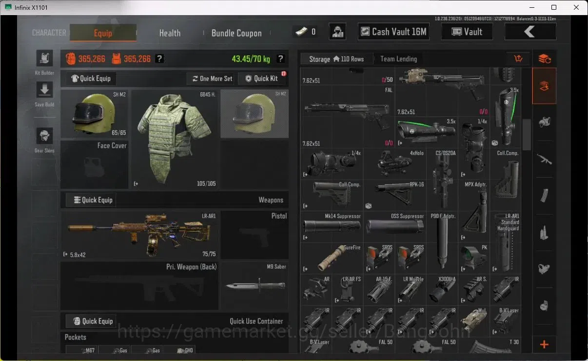Select the 6B45 H. body armor
The height and width of the screenshot is (361, 588).
pos(175,139)
